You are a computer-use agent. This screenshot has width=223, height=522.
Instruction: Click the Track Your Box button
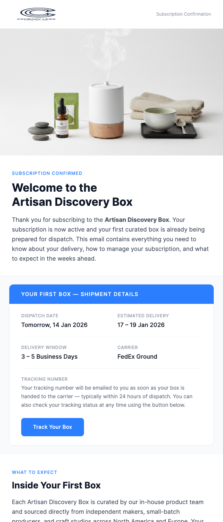point(52,427)
